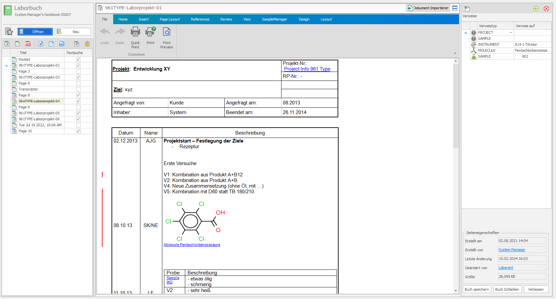
Task: Uncheck Textsuche for the Rezept page
Action: pyautogui.click(x=78, y=59)
